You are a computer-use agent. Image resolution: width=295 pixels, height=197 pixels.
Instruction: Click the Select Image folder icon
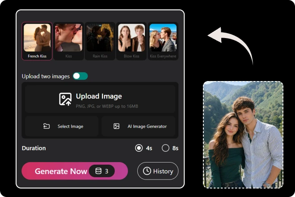[x=46, y=126]
